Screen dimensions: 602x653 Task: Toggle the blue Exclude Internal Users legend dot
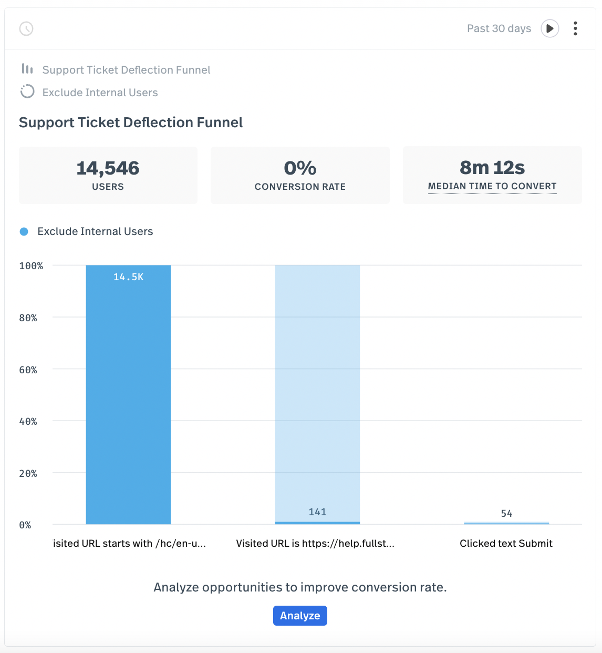pyautogui.click(x=24, y=231)
